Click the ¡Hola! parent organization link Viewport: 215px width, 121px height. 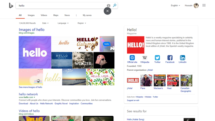click(x=150, y=70)
